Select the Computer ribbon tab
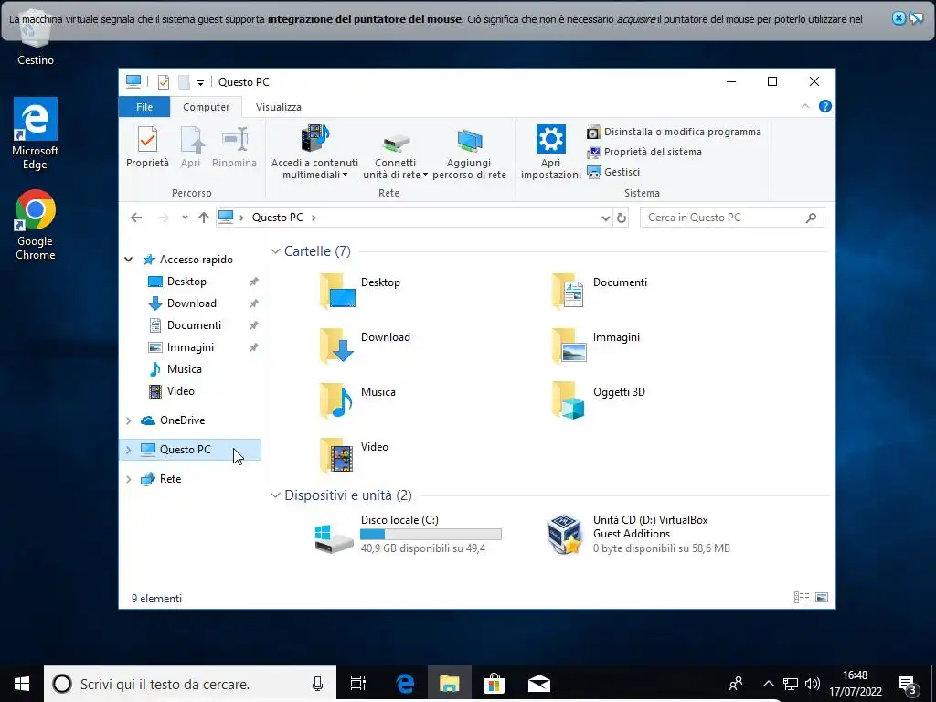Screen dimensions: 936x702 coord(206,107)
